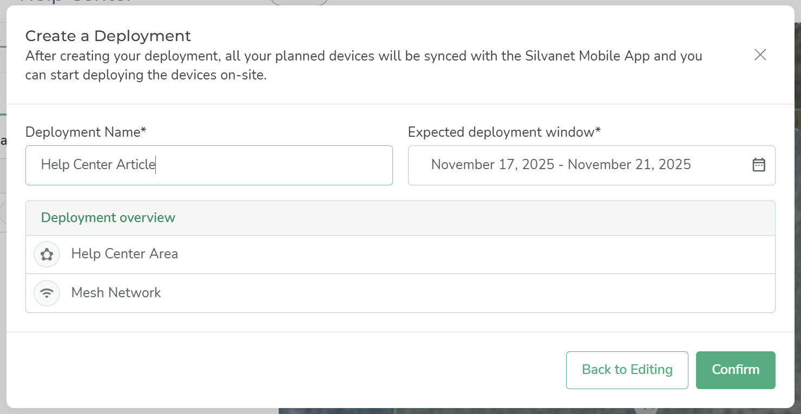Click the dash between the two dates
801x414 pixels.
pos(561,165)
